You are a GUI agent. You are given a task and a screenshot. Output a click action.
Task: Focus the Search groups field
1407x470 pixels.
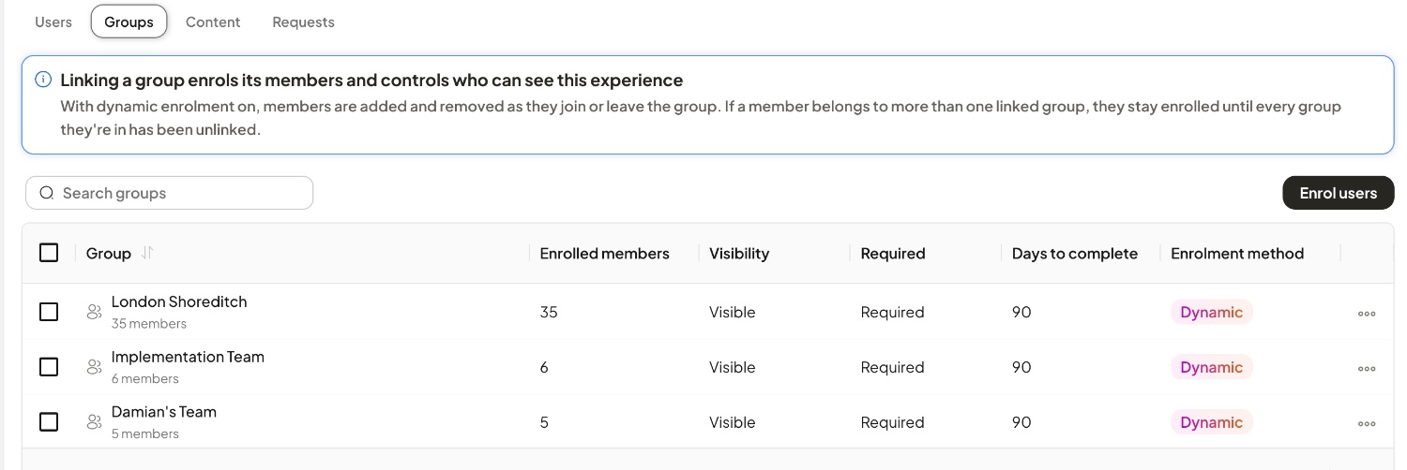[x=169, y=193]
